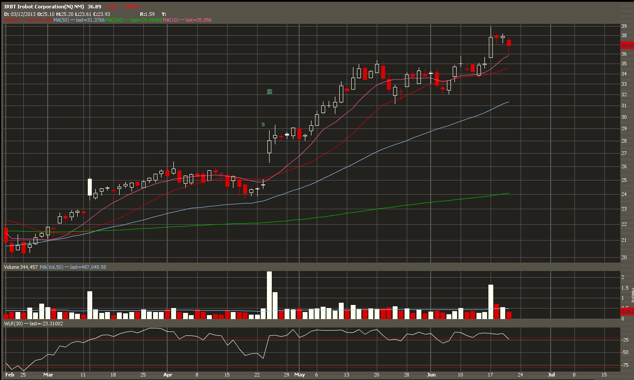Click the -75 level on the WLR axis
Viewport: 634px width, 380px height.
625,365
